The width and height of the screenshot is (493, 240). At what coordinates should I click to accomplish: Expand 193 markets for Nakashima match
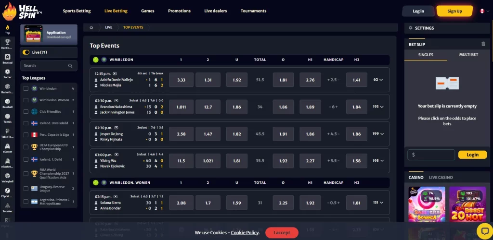tap(378, 107)
